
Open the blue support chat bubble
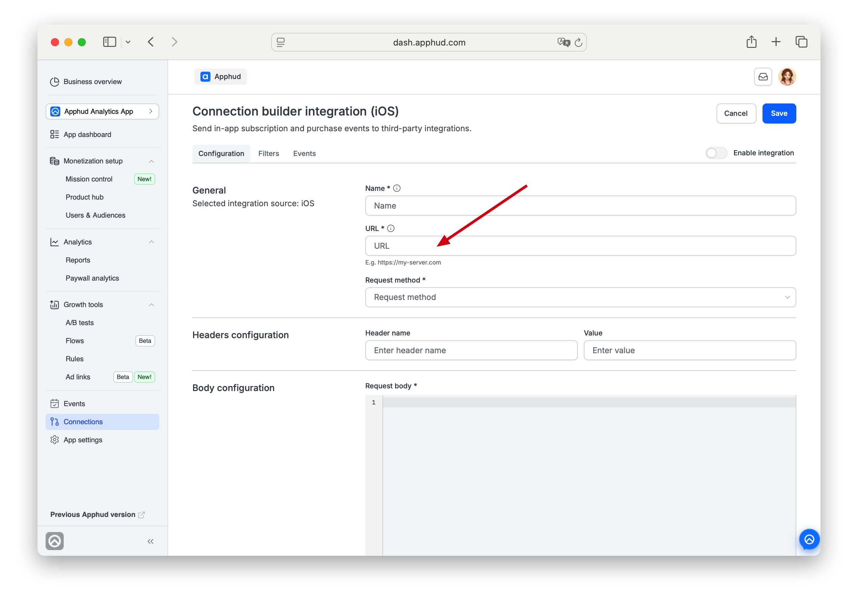(809, 539)
